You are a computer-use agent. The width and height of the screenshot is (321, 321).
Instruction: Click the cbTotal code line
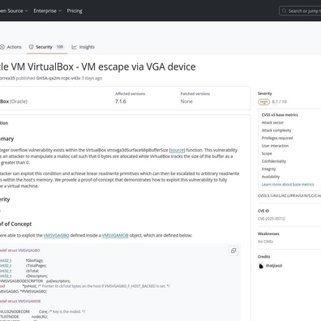[x=19, y=271]
